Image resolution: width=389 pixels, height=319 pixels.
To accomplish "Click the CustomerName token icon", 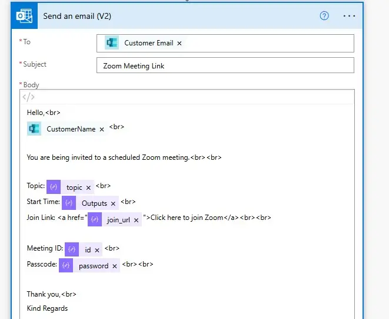I will [34, 129].
